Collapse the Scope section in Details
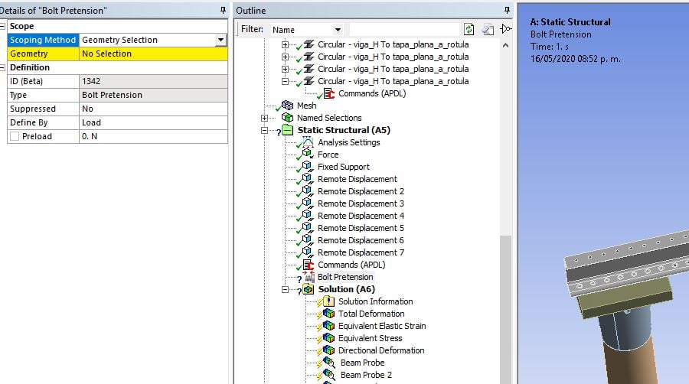Image resolution: width=689 pixels, height=384 pixels. [x=2, y=26]
